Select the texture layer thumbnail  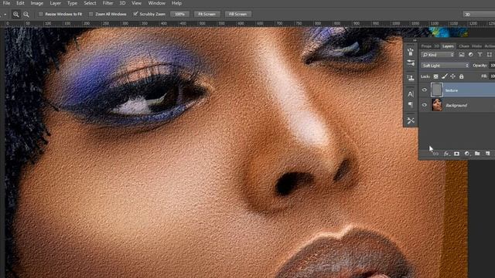pyautogui.click(x=436, y=90)
